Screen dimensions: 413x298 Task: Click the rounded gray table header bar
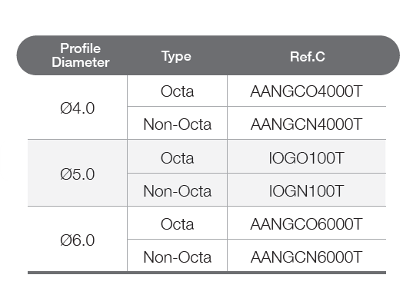pos(208,55)
